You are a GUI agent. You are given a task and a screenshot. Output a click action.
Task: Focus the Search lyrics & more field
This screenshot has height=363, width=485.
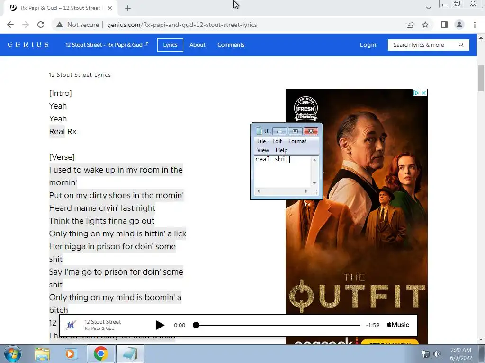pos(428,45)
